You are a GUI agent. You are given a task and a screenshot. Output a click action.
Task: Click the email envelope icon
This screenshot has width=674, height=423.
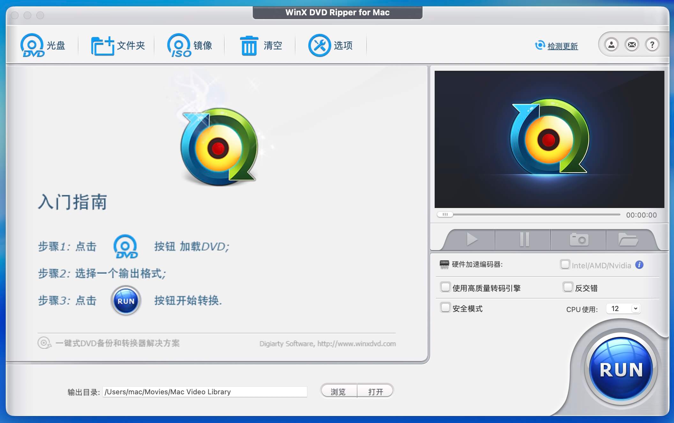pos(632,45)
